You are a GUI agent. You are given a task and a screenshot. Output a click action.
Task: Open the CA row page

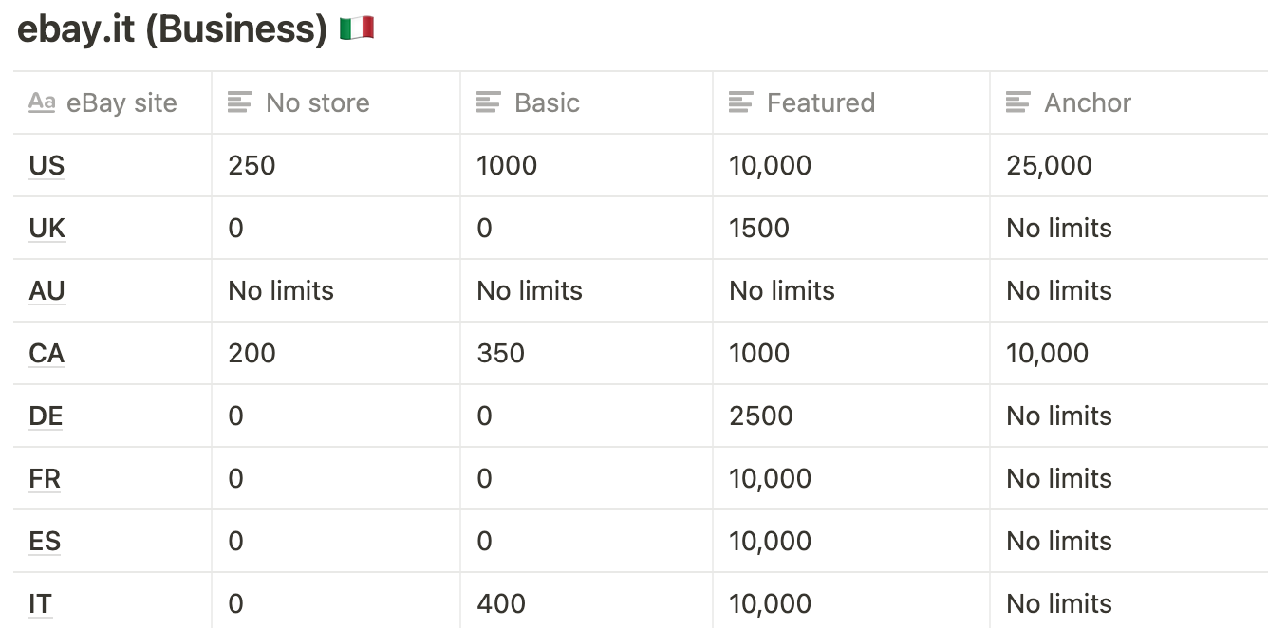pyautogui.click(x=47, y=353)
